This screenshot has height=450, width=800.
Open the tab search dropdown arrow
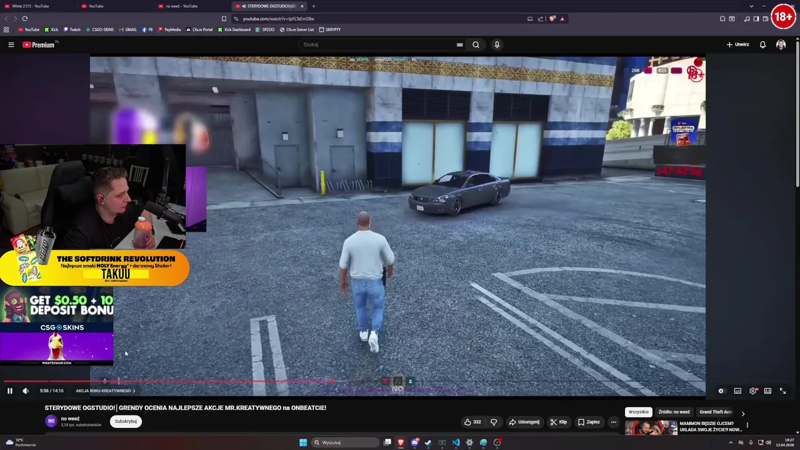(x=751, y=6)
